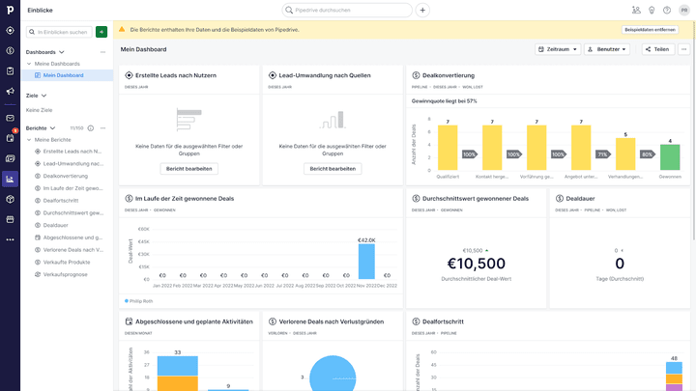Click Beispieldaten entfernen button in banner

click(650, 30)
